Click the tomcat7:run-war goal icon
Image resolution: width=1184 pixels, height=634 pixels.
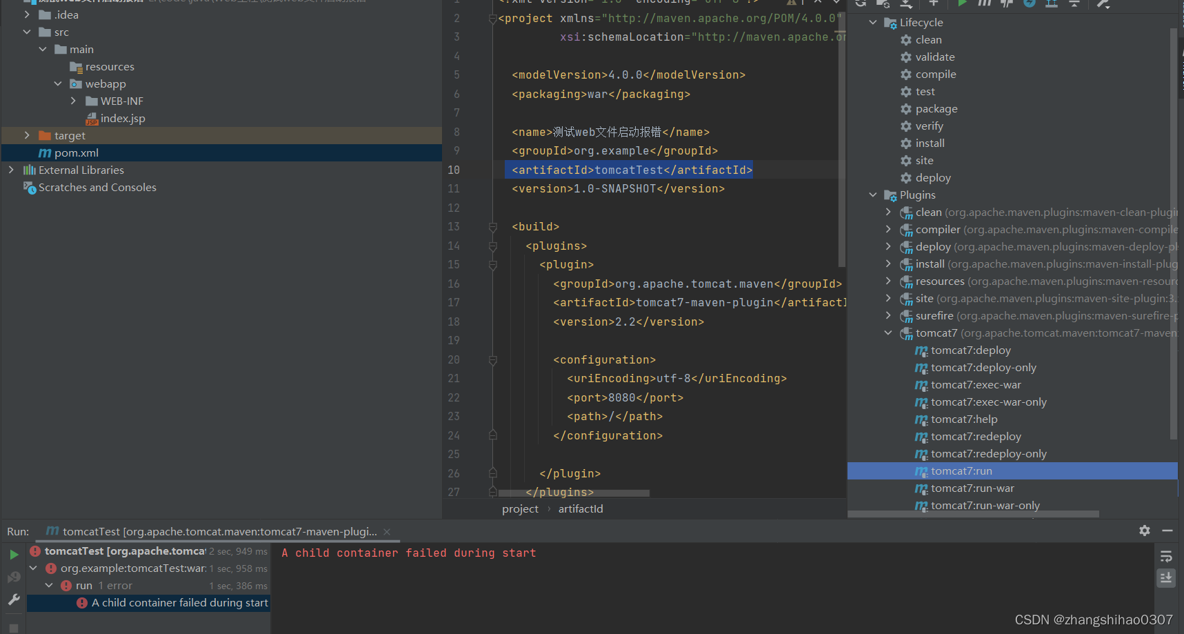click(921, 488)
